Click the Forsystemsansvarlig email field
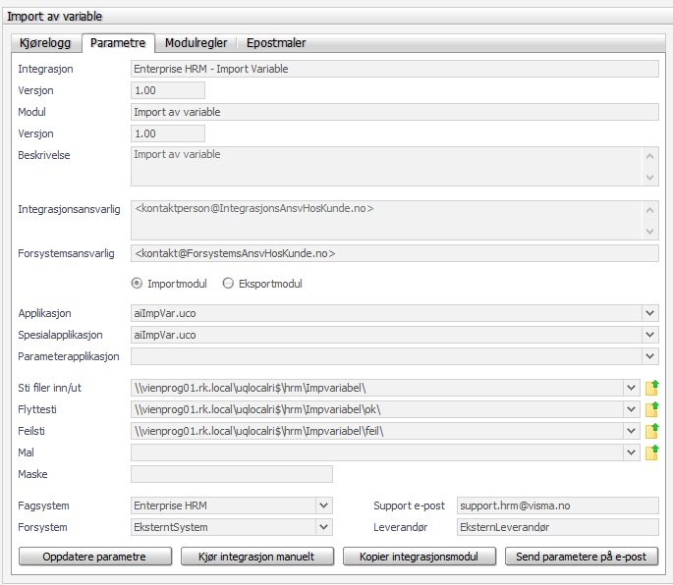Viewport: 673px width, 585px height. pyautogui.click(x=394, y=253)
